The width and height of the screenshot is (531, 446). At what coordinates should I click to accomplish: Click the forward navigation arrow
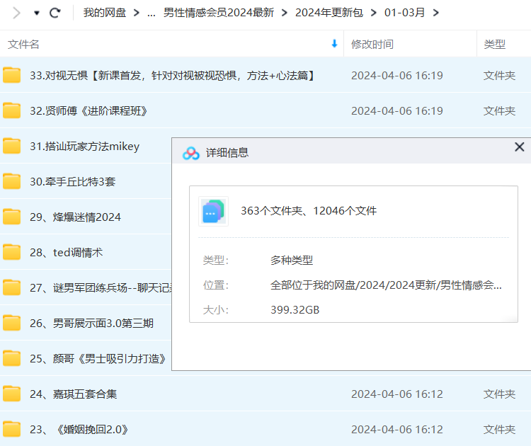click(x=16, y=13)
